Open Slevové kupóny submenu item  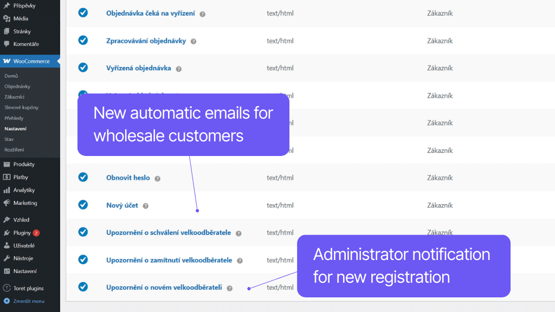[x=22, y=107]
